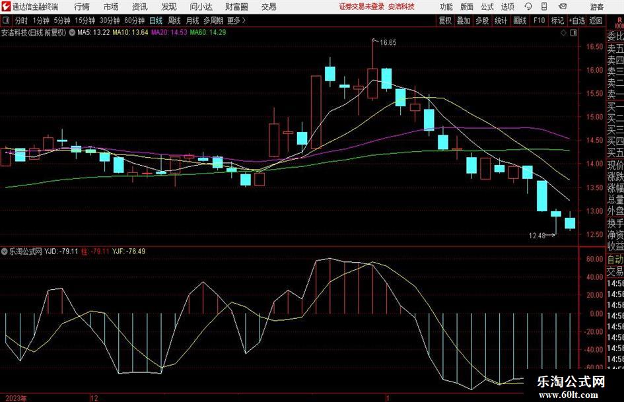Click YJF: -76.49 indicator value

(129, 251)
